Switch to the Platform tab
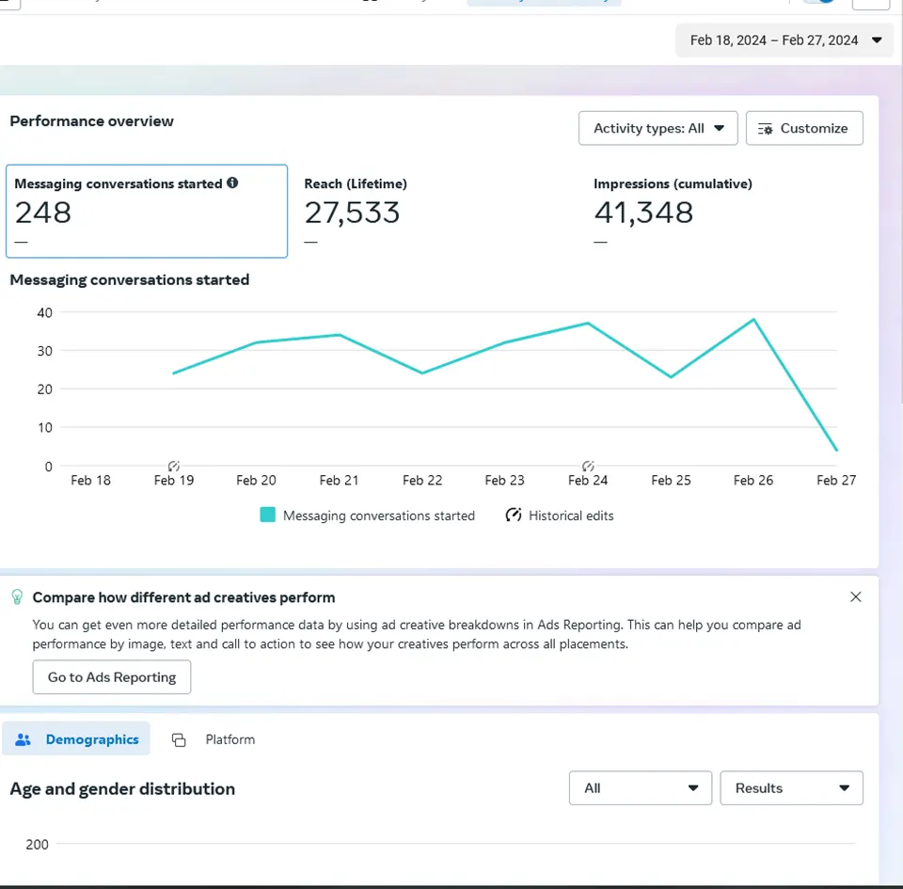The width and height of the screenshot is (903, 889). (230, 739)
